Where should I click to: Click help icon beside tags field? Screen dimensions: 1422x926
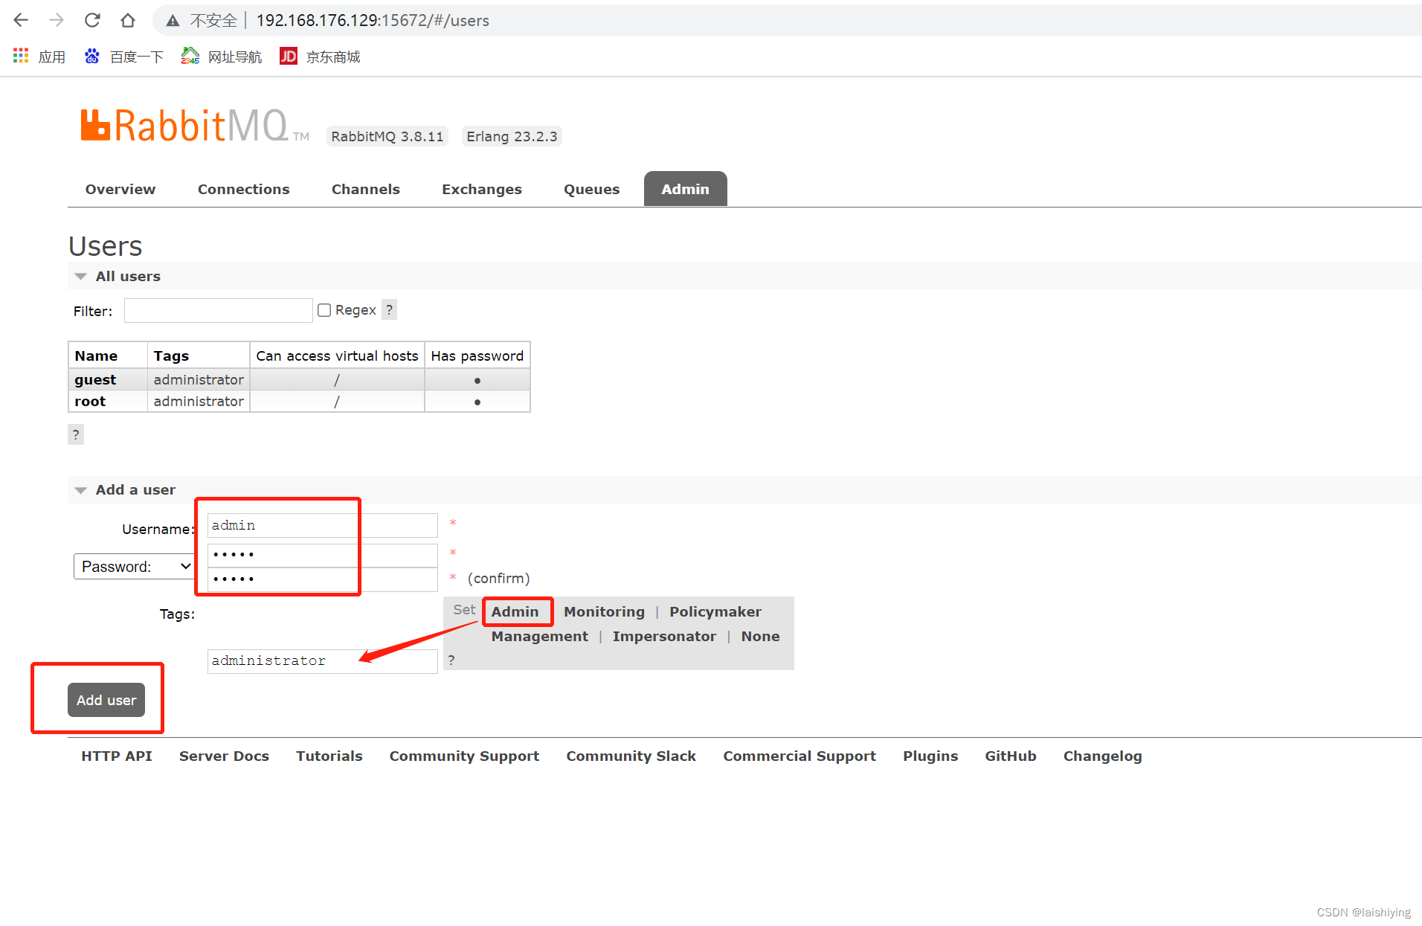pos(451,660)
